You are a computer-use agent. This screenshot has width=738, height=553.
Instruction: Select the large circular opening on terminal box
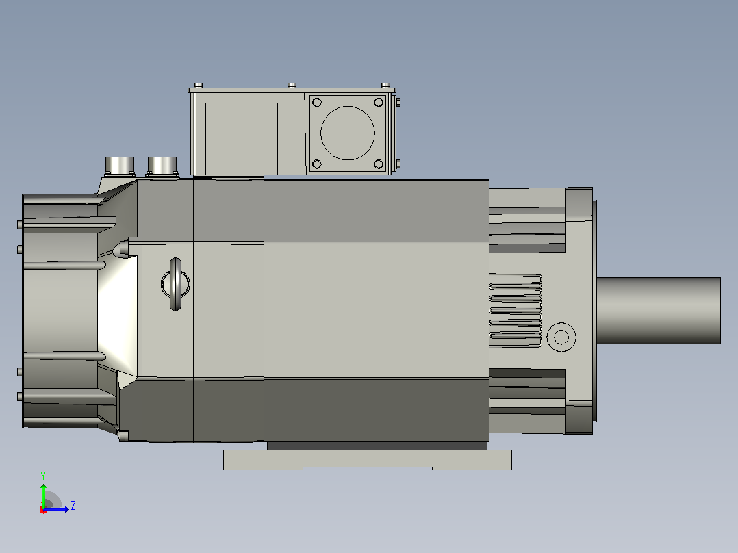[347, 133]
